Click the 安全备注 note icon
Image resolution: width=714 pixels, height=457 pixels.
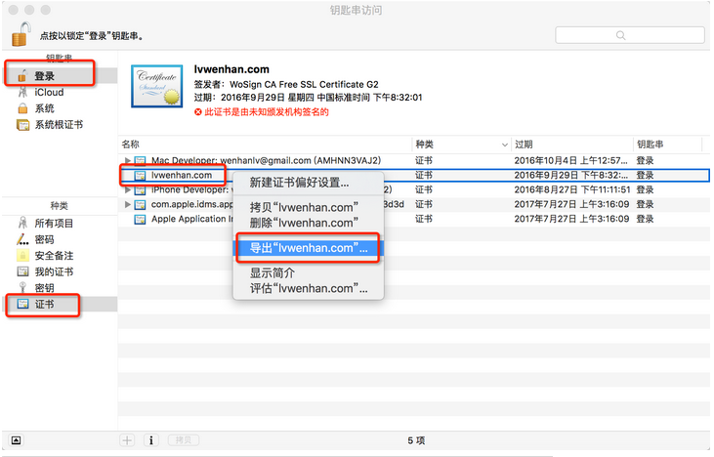point(22,256)
